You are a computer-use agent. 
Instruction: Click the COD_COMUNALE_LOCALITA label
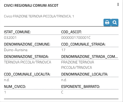tap(27, 74)
